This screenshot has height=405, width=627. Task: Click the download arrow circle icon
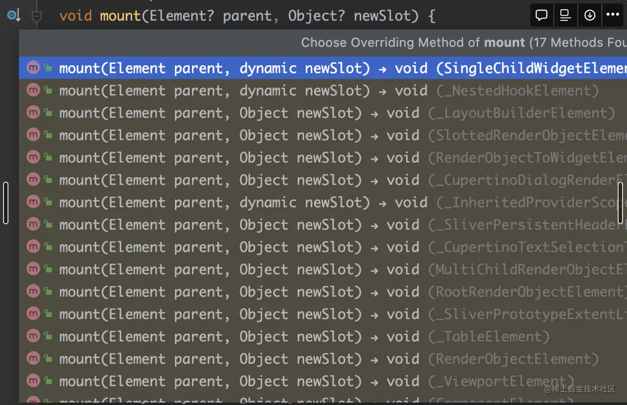590,15
